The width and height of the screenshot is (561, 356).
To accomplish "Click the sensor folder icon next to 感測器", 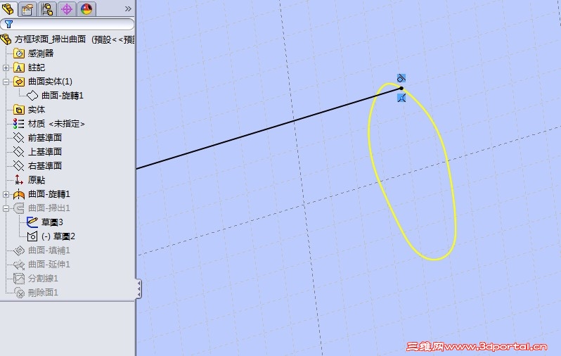I will 18,53.
